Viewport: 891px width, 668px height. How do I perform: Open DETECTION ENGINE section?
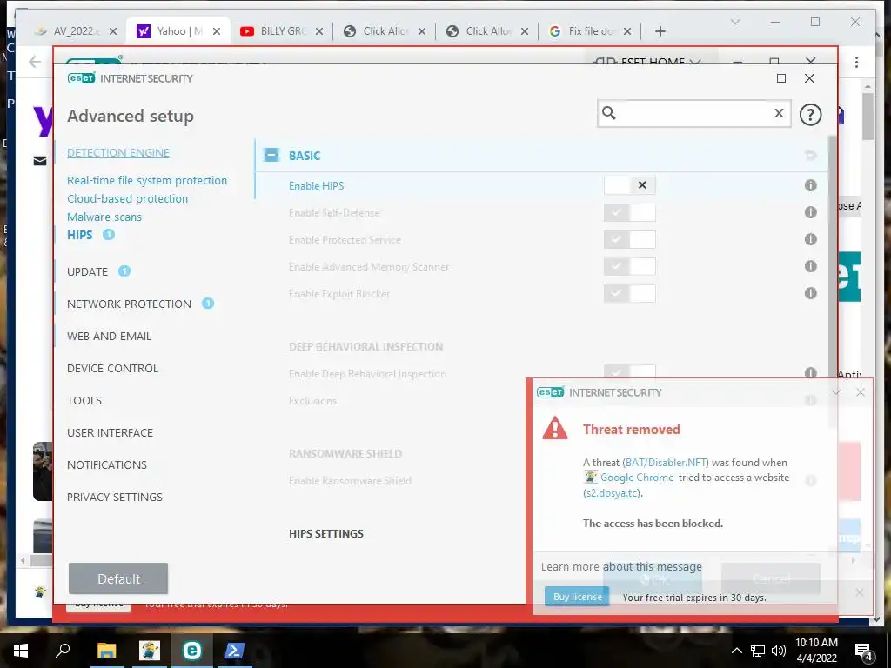[118, 153]
